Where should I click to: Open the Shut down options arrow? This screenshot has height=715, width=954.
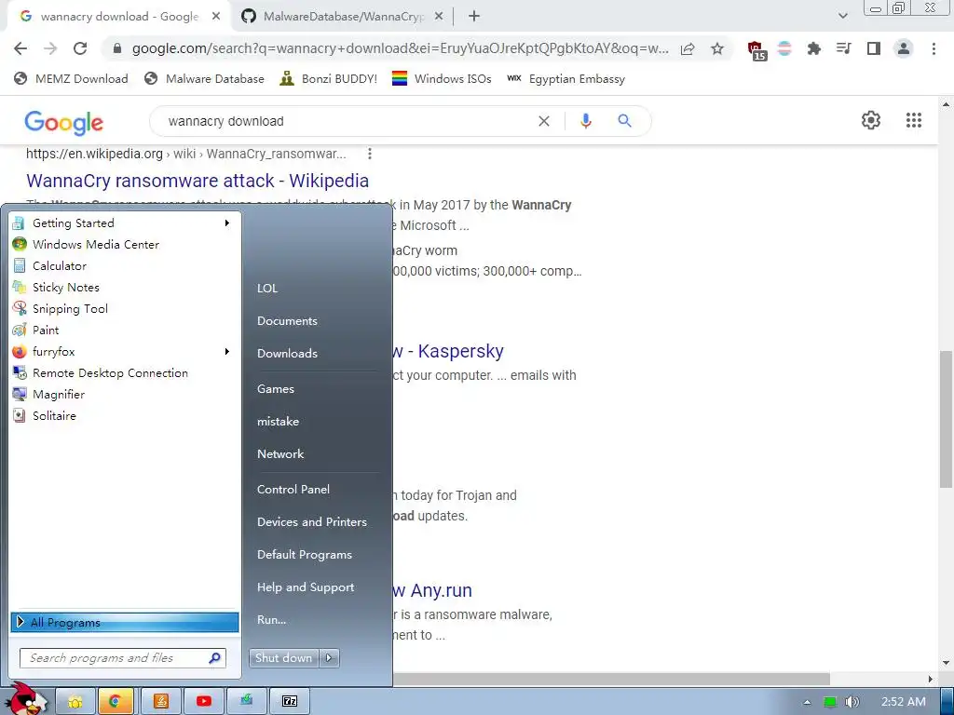[x=329, y=658]
